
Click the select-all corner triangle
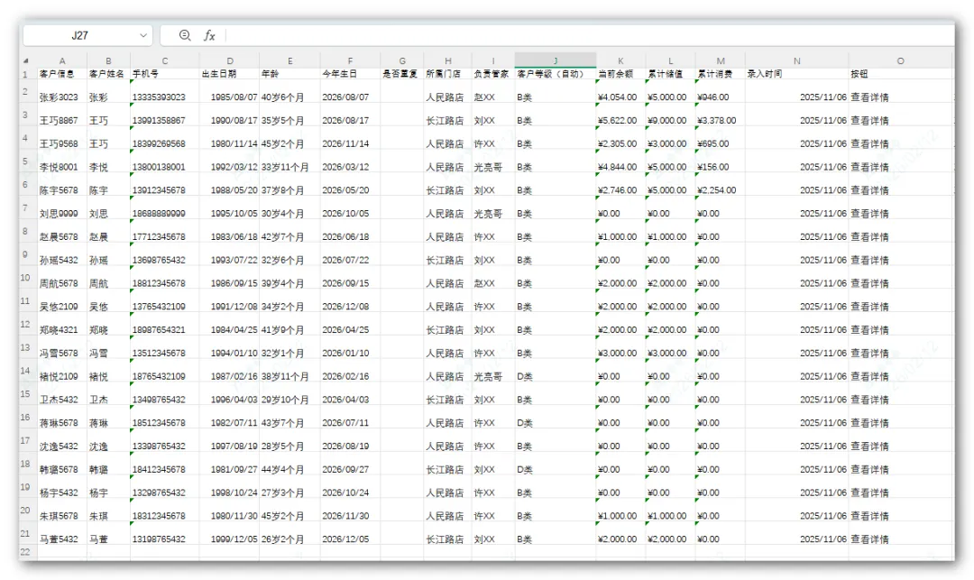26,60
